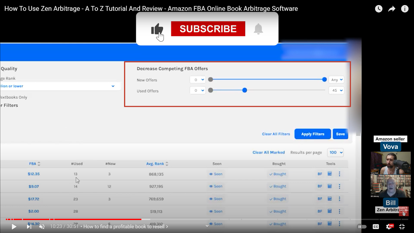
Task: Open calculator icon in $9.07 row
Action: tap(330, 186)
